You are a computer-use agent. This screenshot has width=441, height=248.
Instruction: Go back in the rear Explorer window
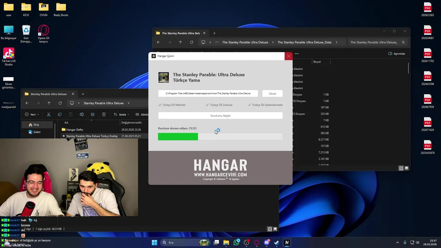(x=158, y=42)
